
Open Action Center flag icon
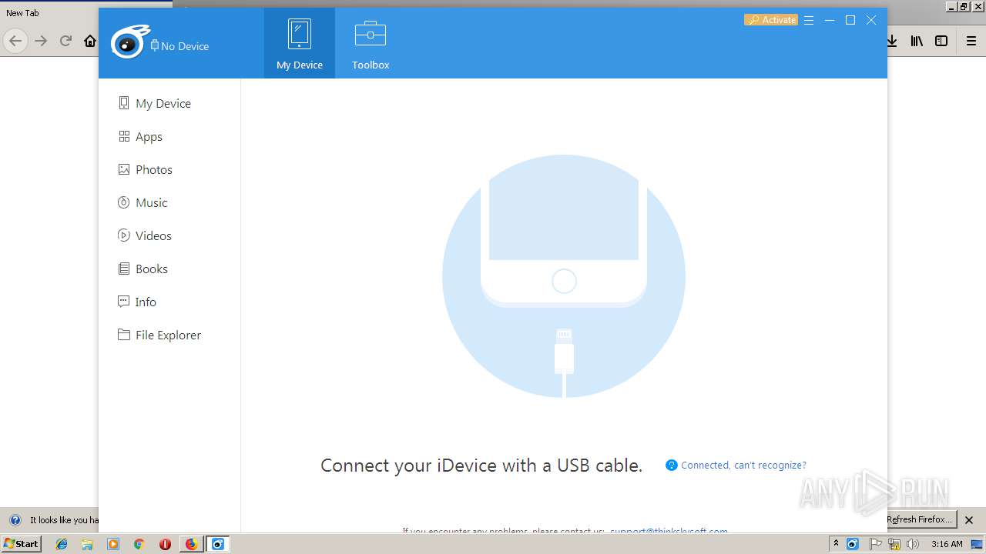[875, 544]
